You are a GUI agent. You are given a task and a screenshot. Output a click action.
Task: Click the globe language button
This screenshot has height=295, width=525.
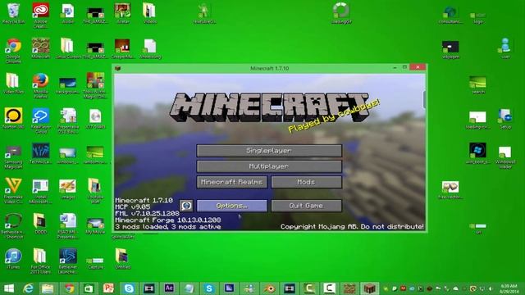(x=186, y=206)
